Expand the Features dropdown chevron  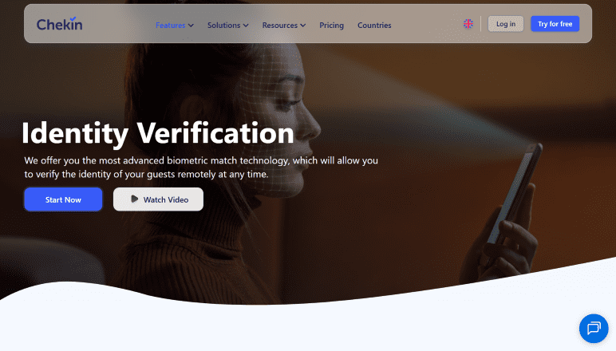click(191, 26)
